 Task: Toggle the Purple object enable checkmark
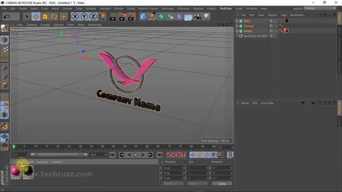276,31
